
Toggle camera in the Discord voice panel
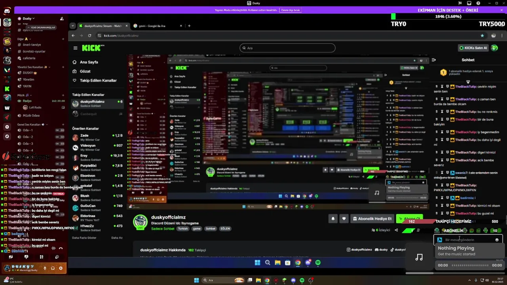point(11,257)
